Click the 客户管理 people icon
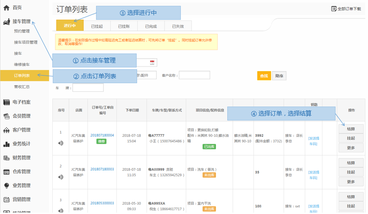This screenshot has height=214, width=368. pos(6,130)
